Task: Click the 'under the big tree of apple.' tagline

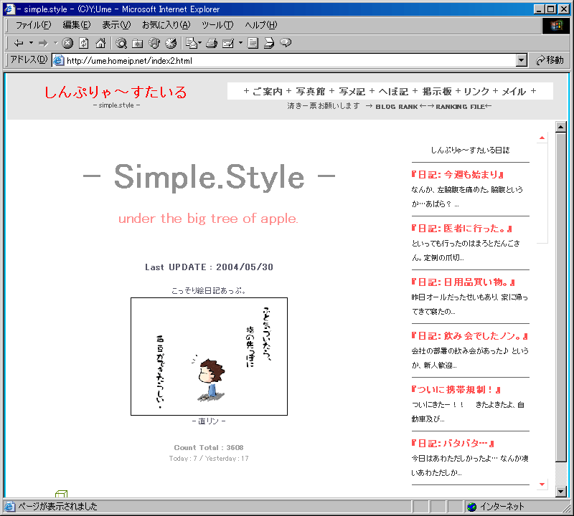Action: [208, 219]
